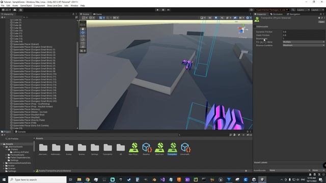Select the Move tool in scene toolbar
The image size is (326, 183).
[83, 33]
